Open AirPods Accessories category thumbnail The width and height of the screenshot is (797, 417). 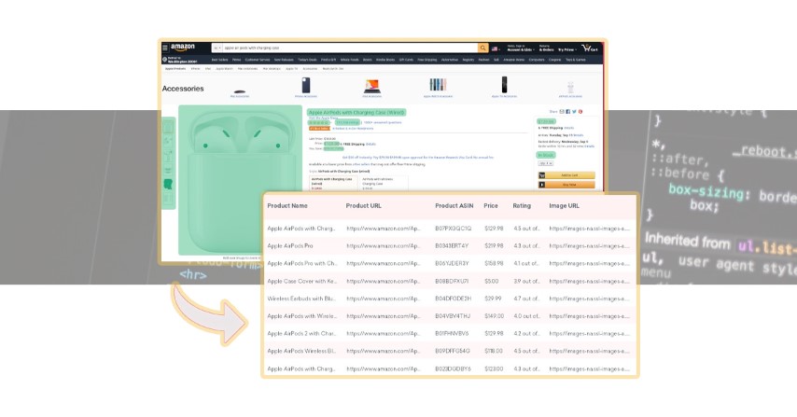click(x=570, y=89)
